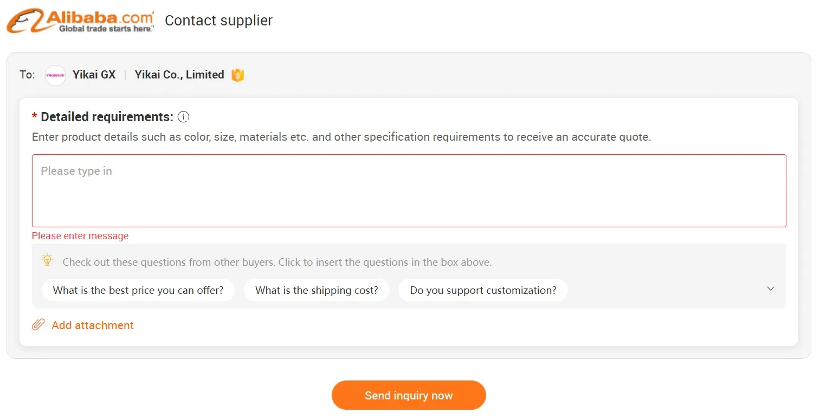Click the "Contact supplier" page heading

(x=218, y=21)
